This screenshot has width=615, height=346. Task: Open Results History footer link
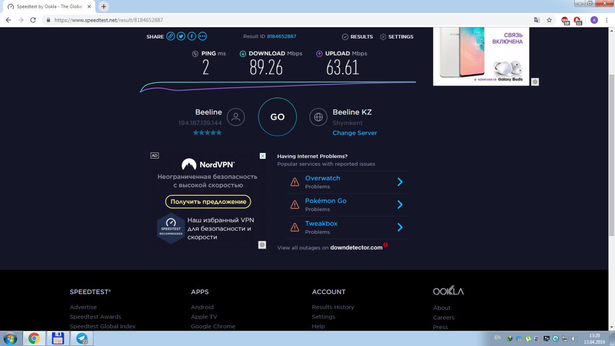(x=333, y=307)
